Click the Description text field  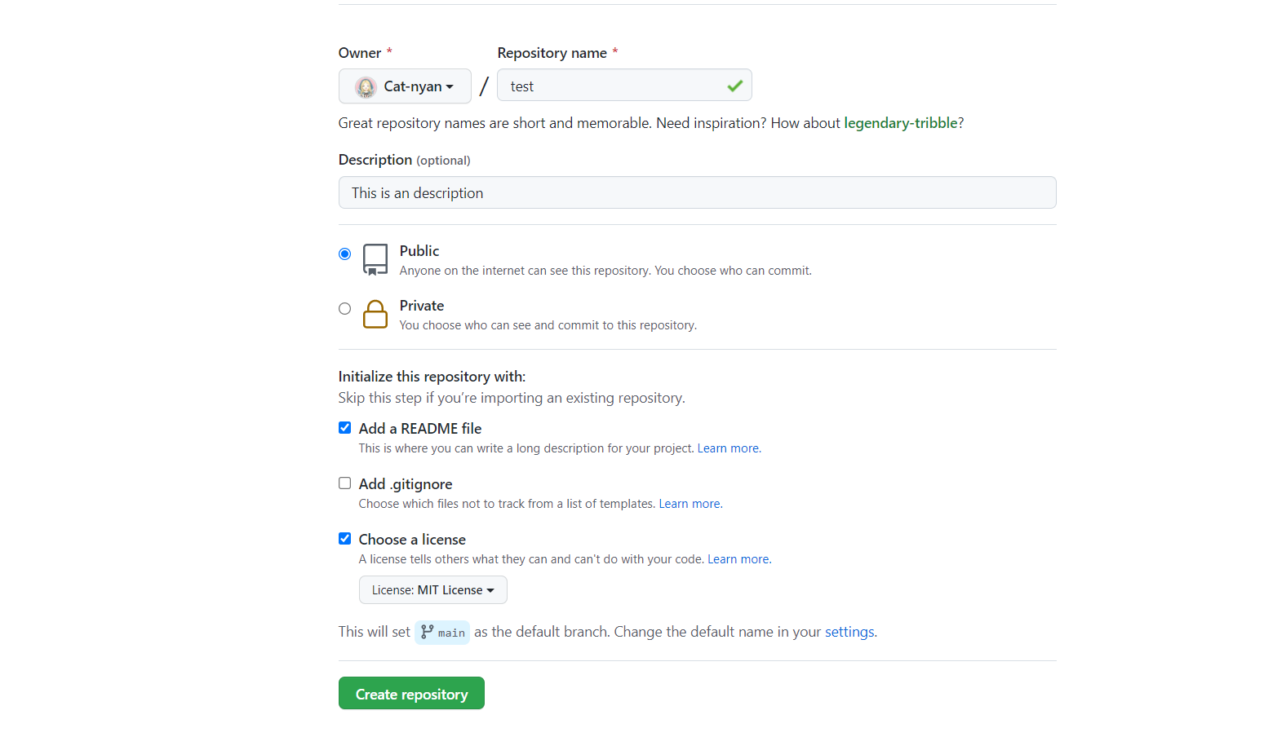[697, 193]
